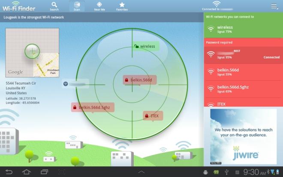283x177 pixels.
Task: Tap the screenshot capture icon
Action: (x=62, y=172)
